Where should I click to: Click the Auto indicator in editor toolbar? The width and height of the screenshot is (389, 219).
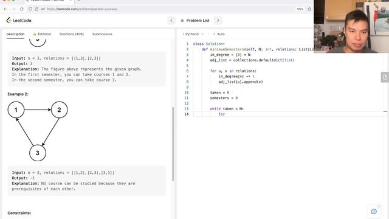click(219, 34)
